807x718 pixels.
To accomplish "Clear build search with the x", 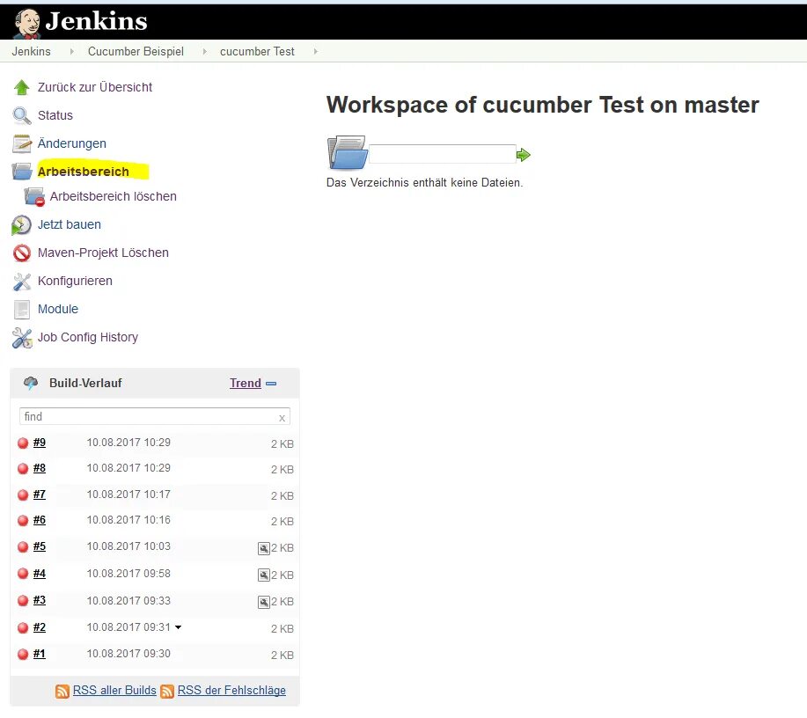I will click(282, 418).
